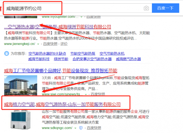Click the paw icon beside 为您推荐

6,53
